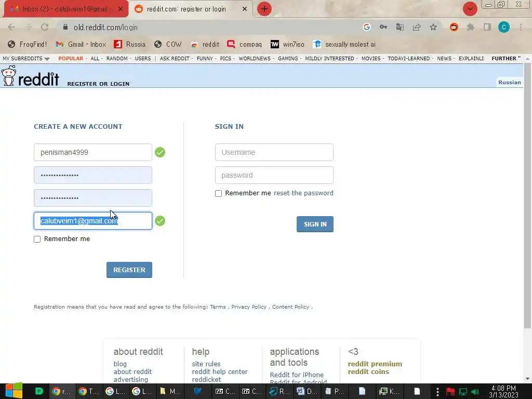532x399 pixels.
Task: Click the address bar URL old.reddit.com/login
Action: click(x=105, y=28)
